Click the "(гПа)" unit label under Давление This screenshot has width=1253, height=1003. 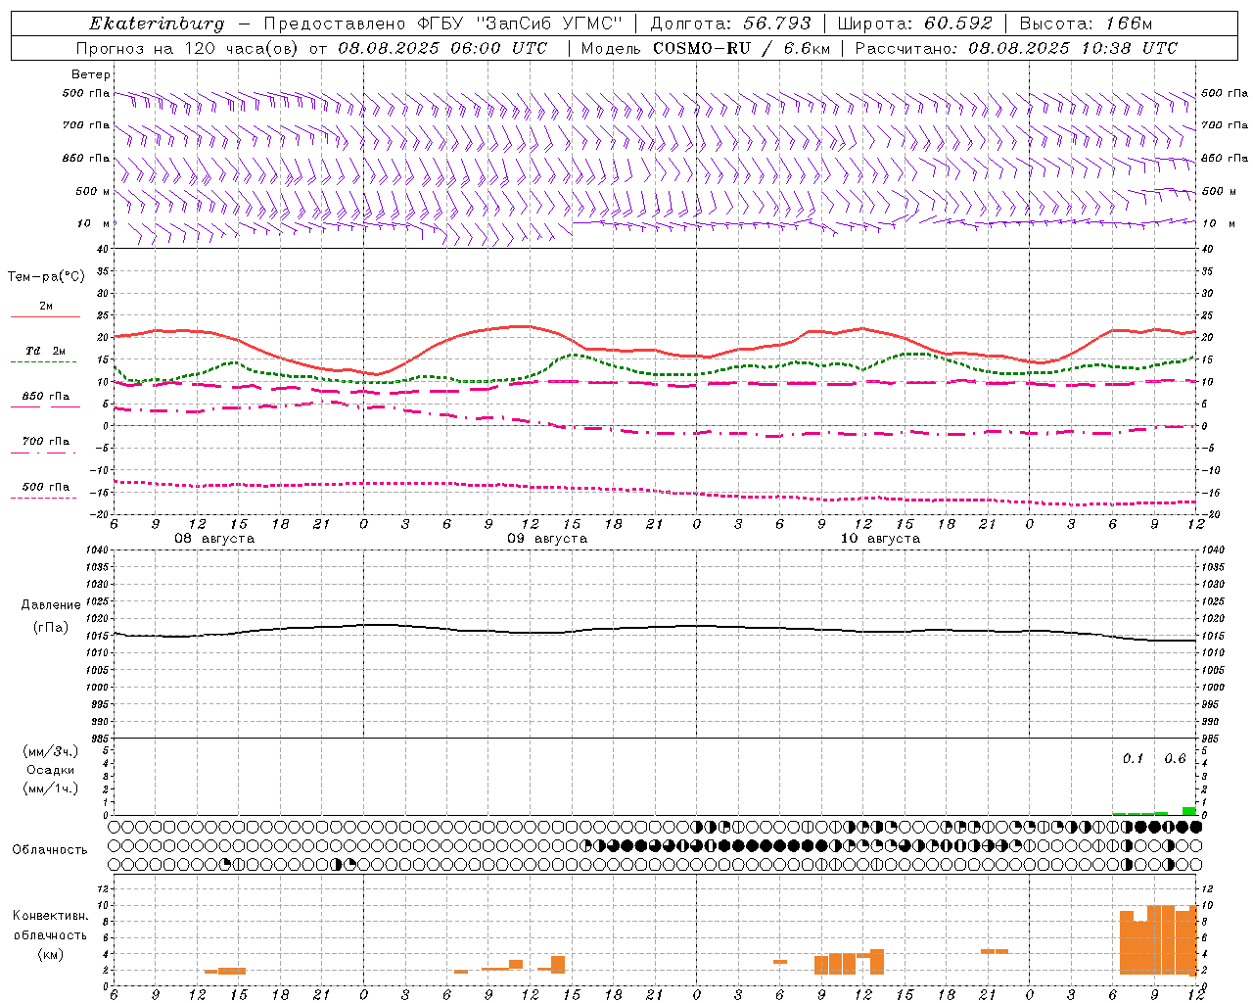(x=51, y=627)
